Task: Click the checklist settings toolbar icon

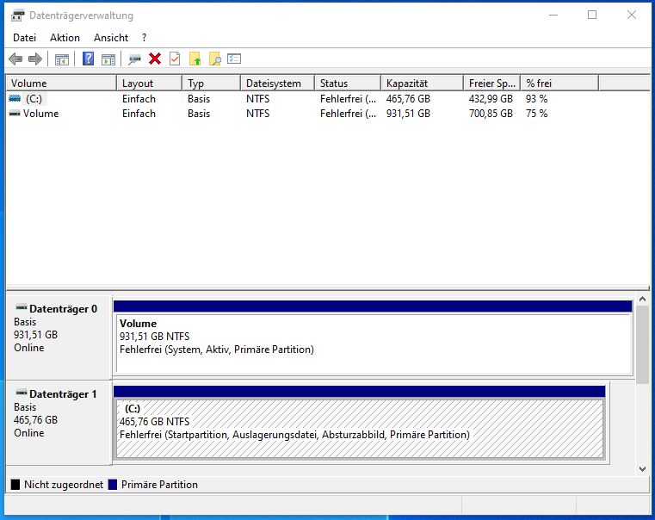Action: pos(234,59)
